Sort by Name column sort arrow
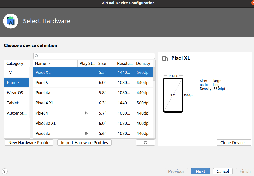This screenshot has width=254, height=176. [x=49, y=64]
